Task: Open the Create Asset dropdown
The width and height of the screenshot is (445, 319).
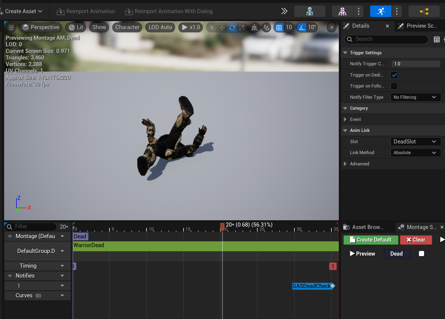Action: (21, 11)
